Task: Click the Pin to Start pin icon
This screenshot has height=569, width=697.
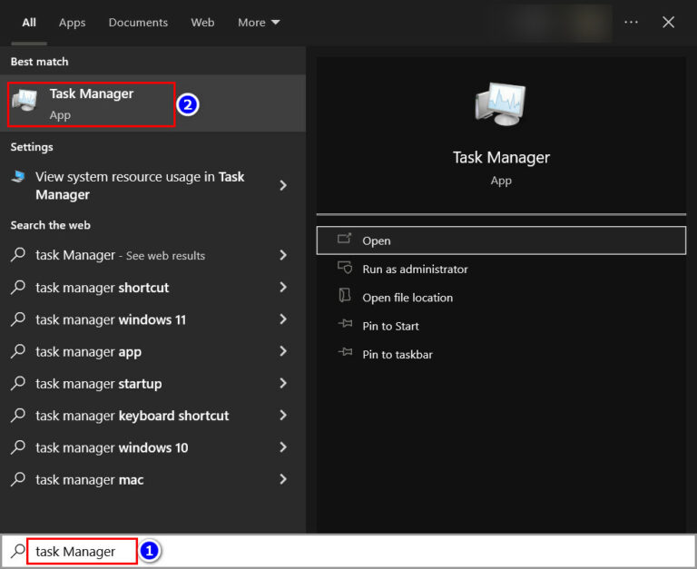Action: pyautogui.click(x=344, y=326)
